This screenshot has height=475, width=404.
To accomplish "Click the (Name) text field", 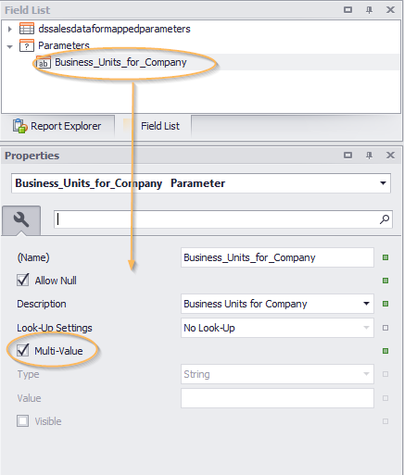I will click(x=277, y=257).
